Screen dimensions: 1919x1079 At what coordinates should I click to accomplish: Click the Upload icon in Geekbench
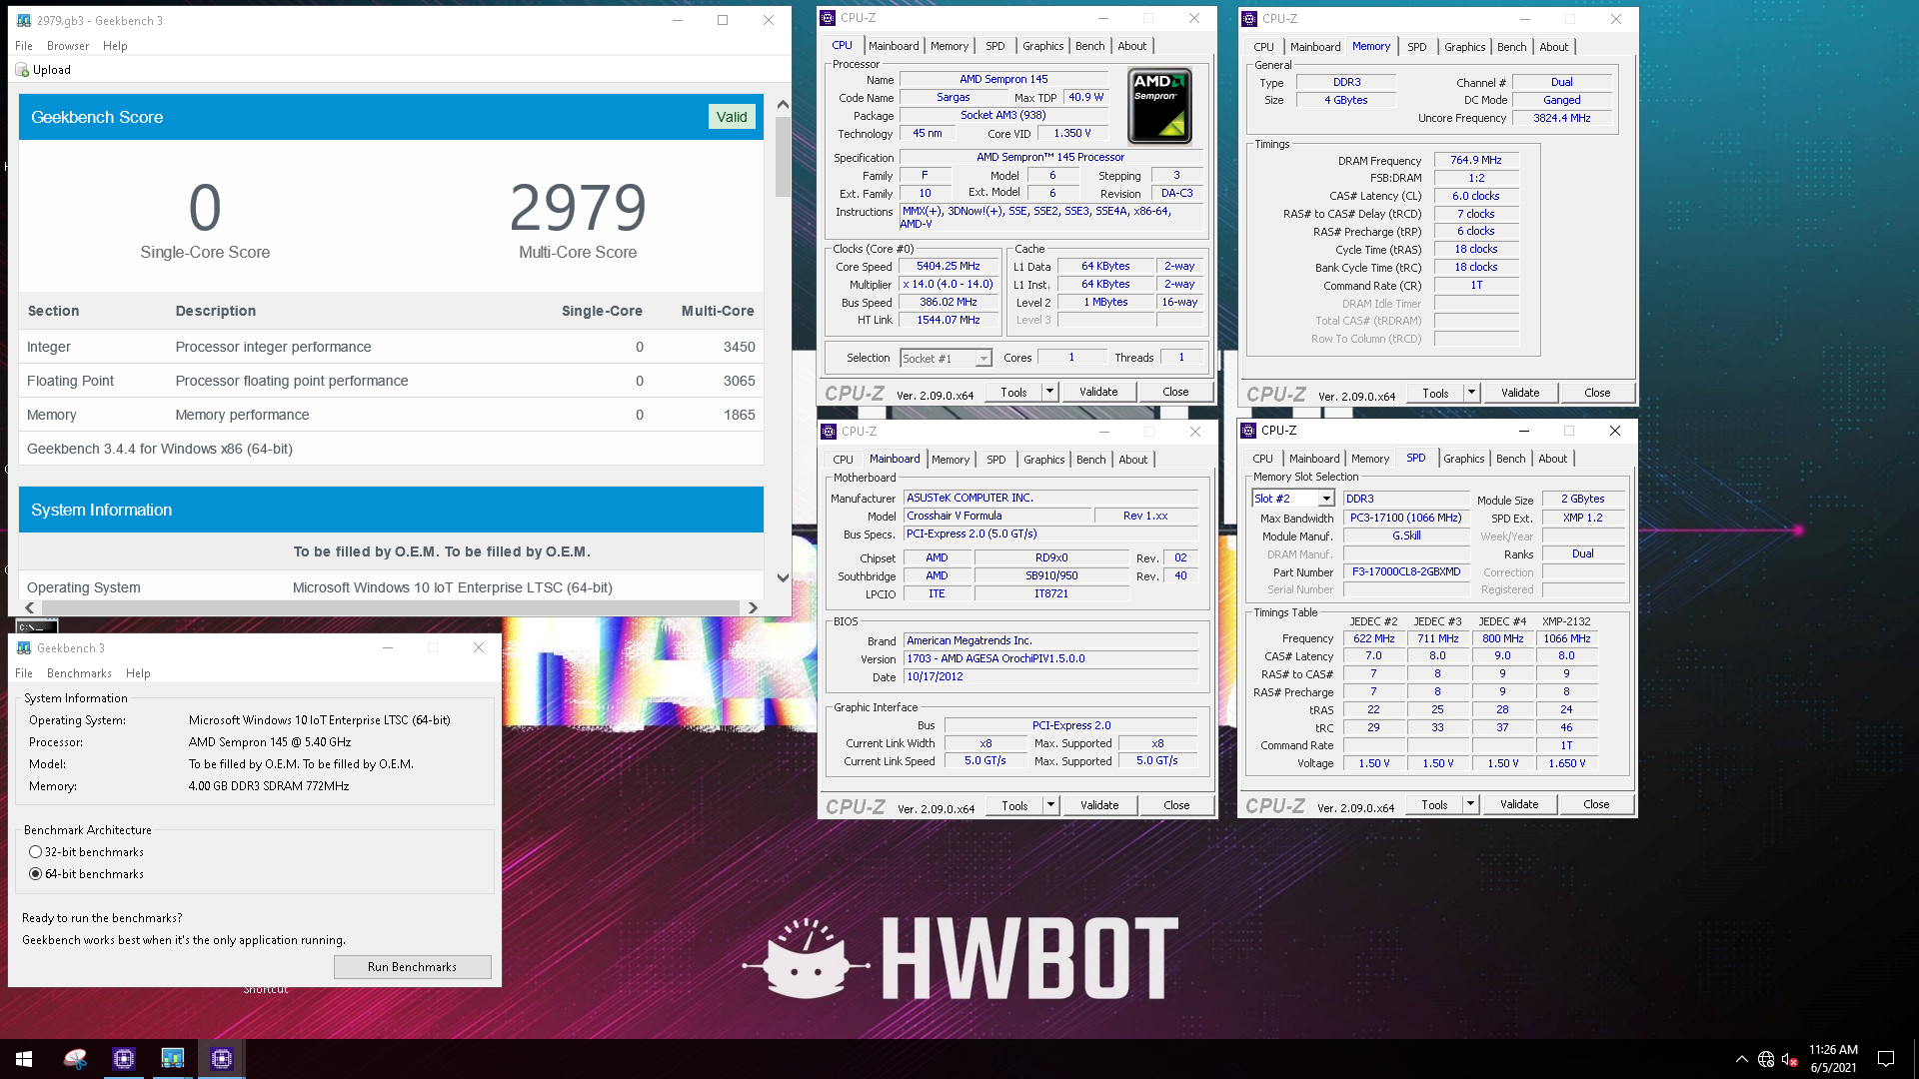(22, 70)
